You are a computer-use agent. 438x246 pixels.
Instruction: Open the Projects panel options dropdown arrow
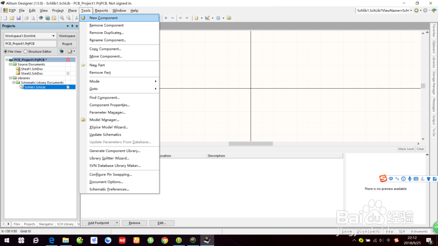[67, 26]
